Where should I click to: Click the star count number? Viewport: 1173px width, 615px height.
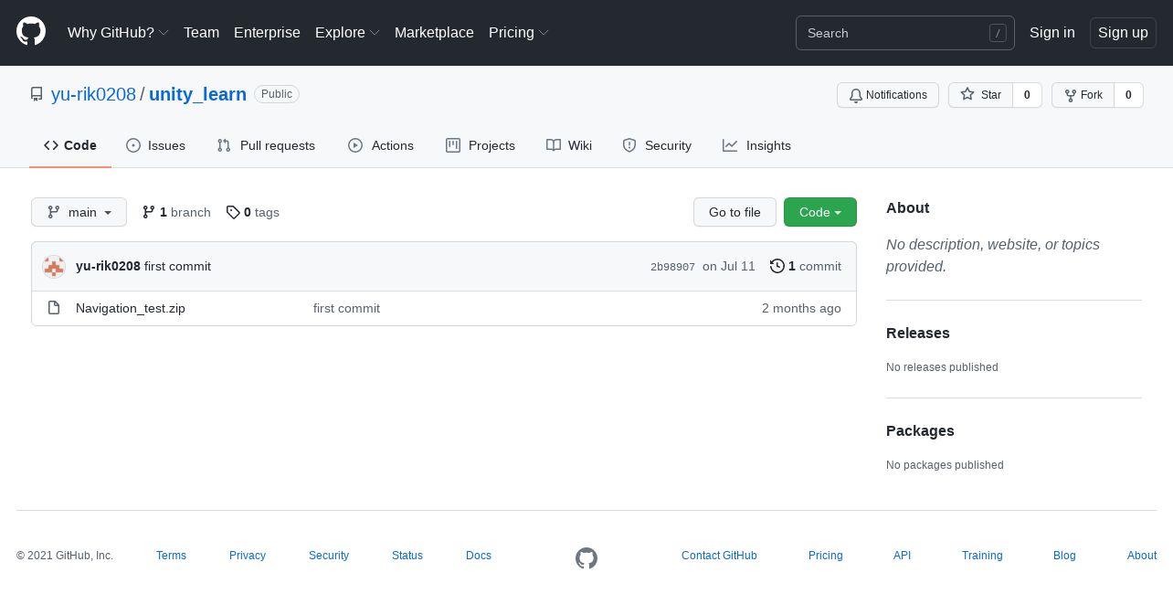[x=1027, y=95]
